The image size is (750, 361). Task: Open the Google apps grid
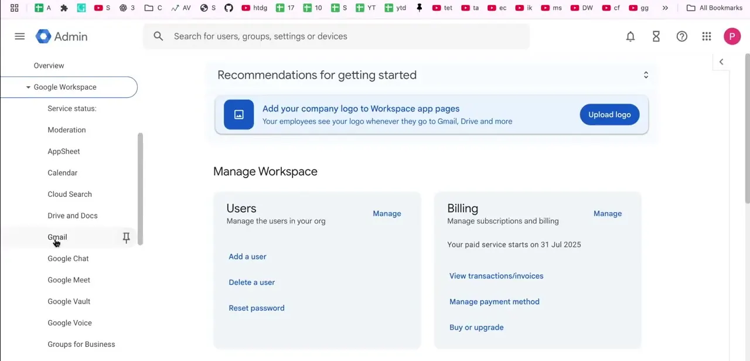[707, 36]
